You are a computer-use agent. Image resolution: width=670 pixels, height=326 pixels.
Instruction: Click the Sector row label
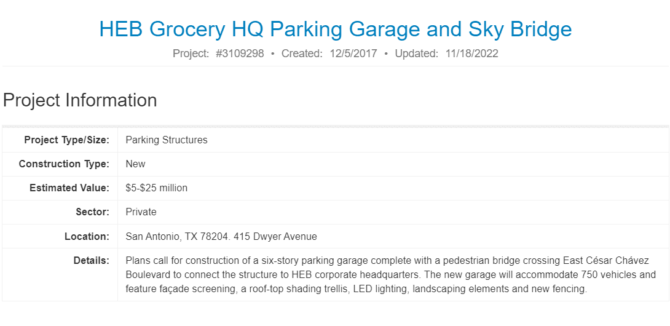click(x=92, y=212)
